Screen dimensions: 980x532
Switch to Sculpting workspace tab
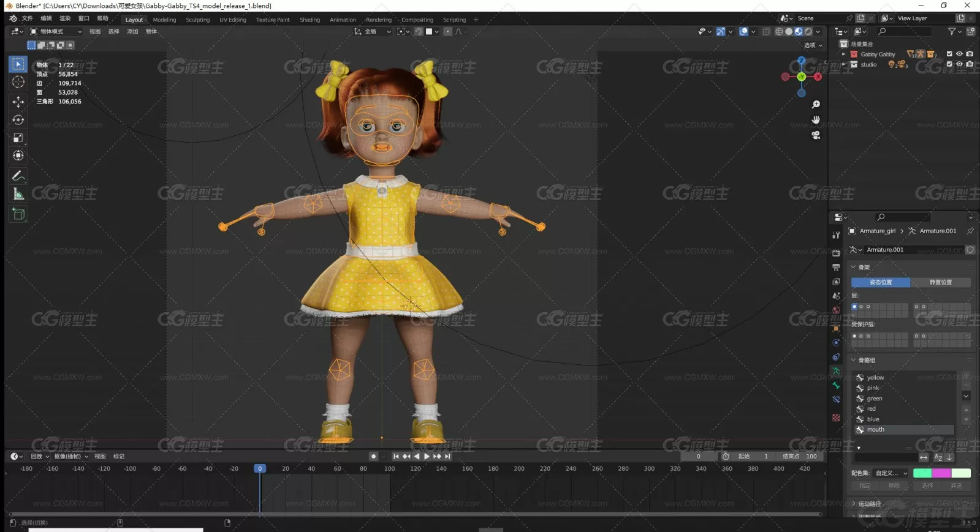(197, 20)
